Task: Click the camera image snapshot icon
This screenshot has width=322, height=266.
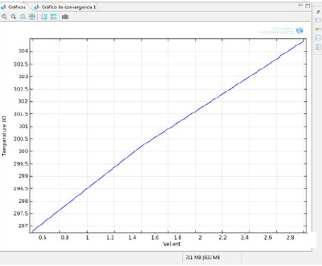Action: pos(65,17)
